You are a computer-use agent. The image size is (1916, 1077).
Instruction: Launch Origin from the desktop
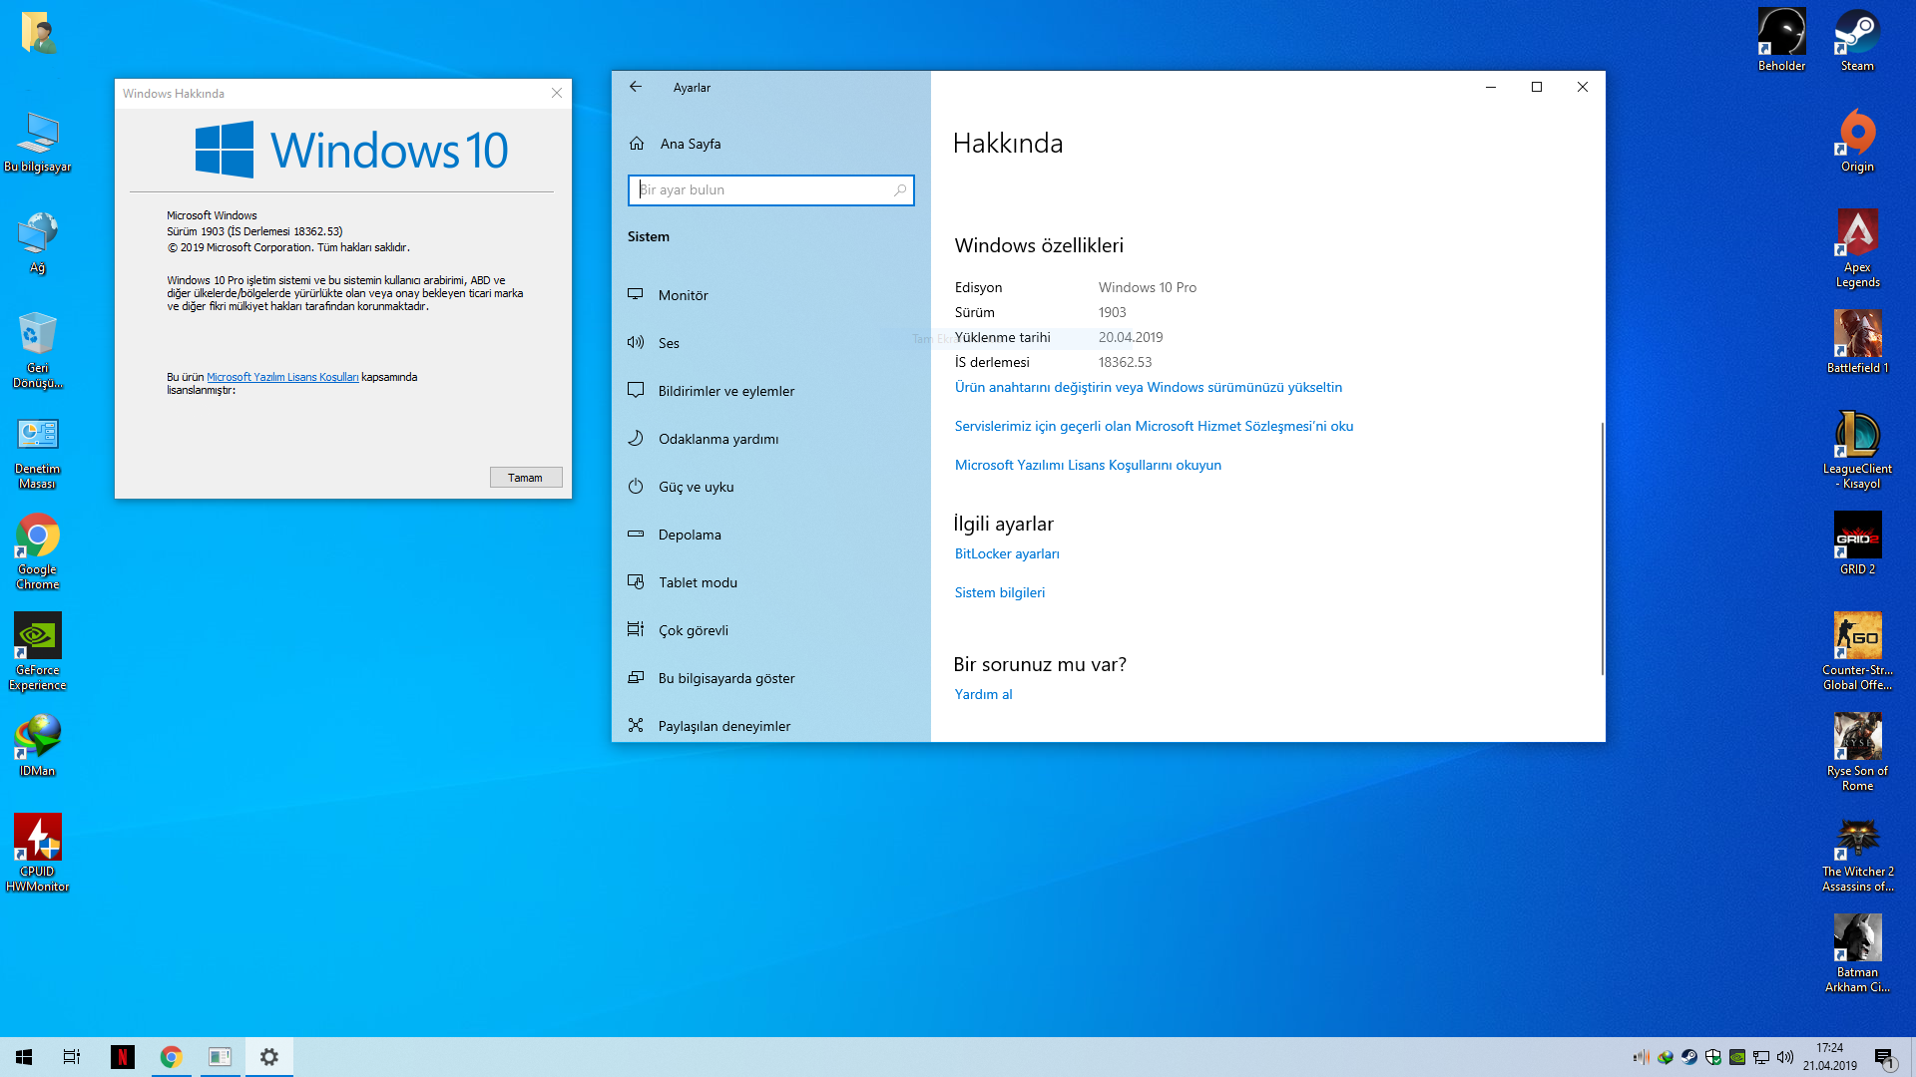[x=1857, y=141]
